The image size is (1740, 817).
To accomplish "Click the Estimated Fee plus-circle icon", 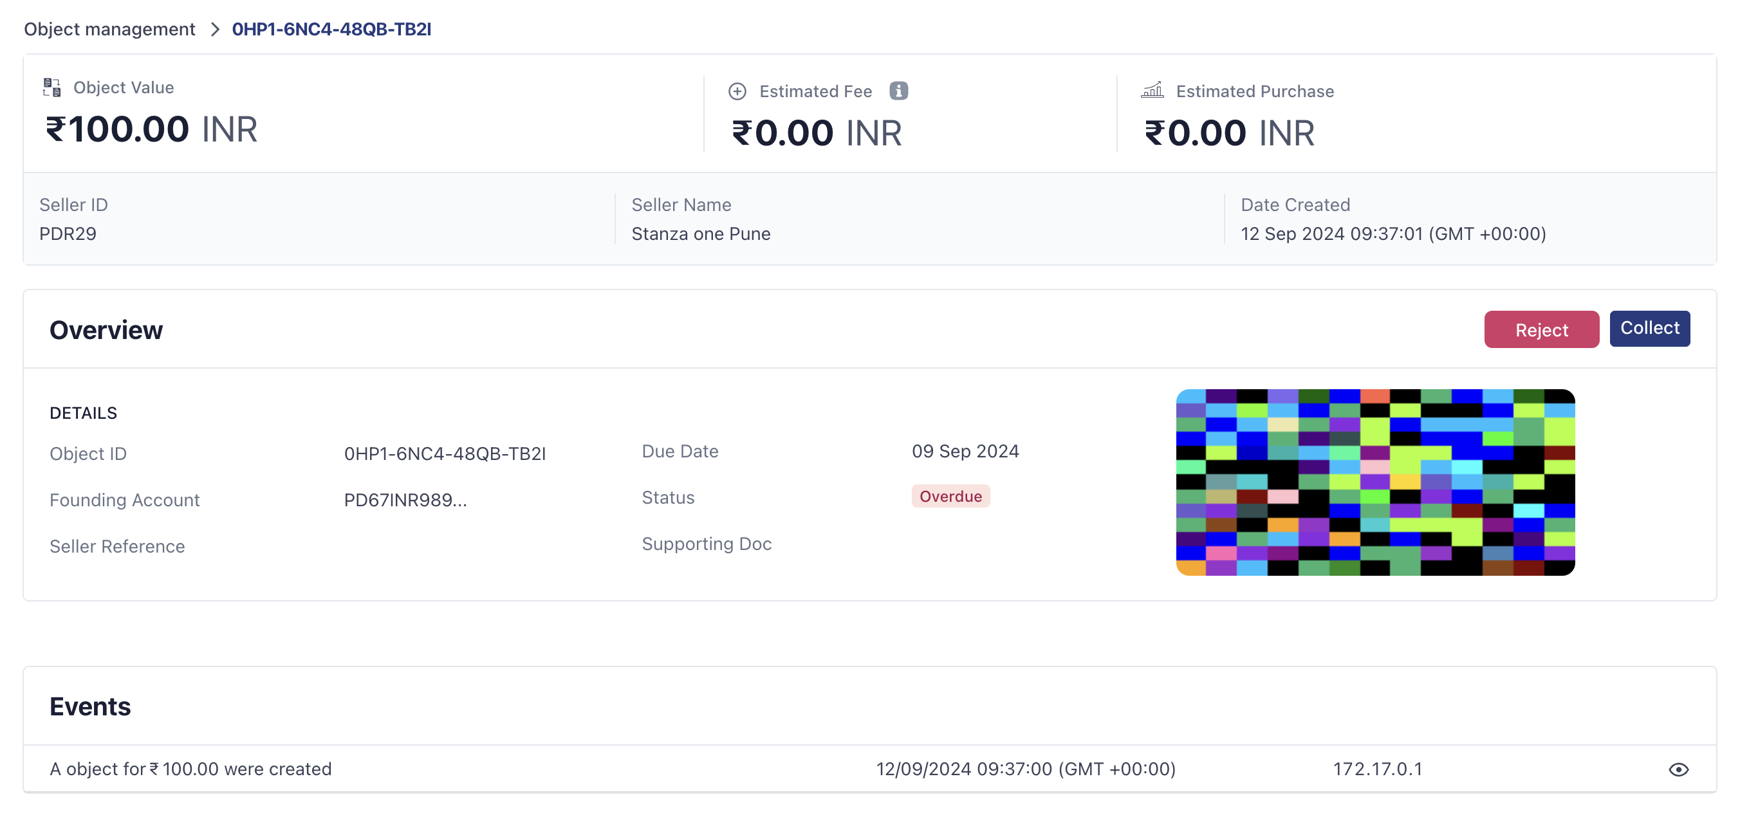I will [x=737, y=91].
